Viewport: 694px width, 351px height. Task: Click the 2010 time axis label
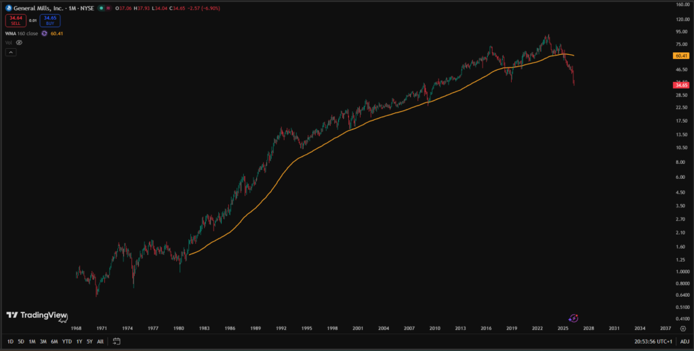point(434,329)
